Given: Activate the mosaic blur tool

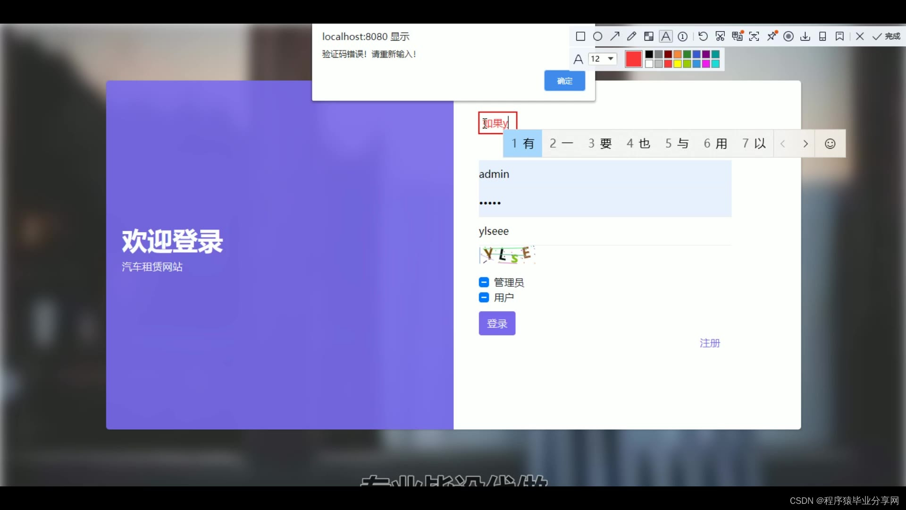Looking at the screenshot, I should [x=649, y=36].
